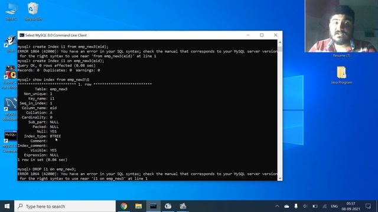Click the 'Expression: NULL' row
378x212 pixels.
pyautogui.click(x=41, y=155)
